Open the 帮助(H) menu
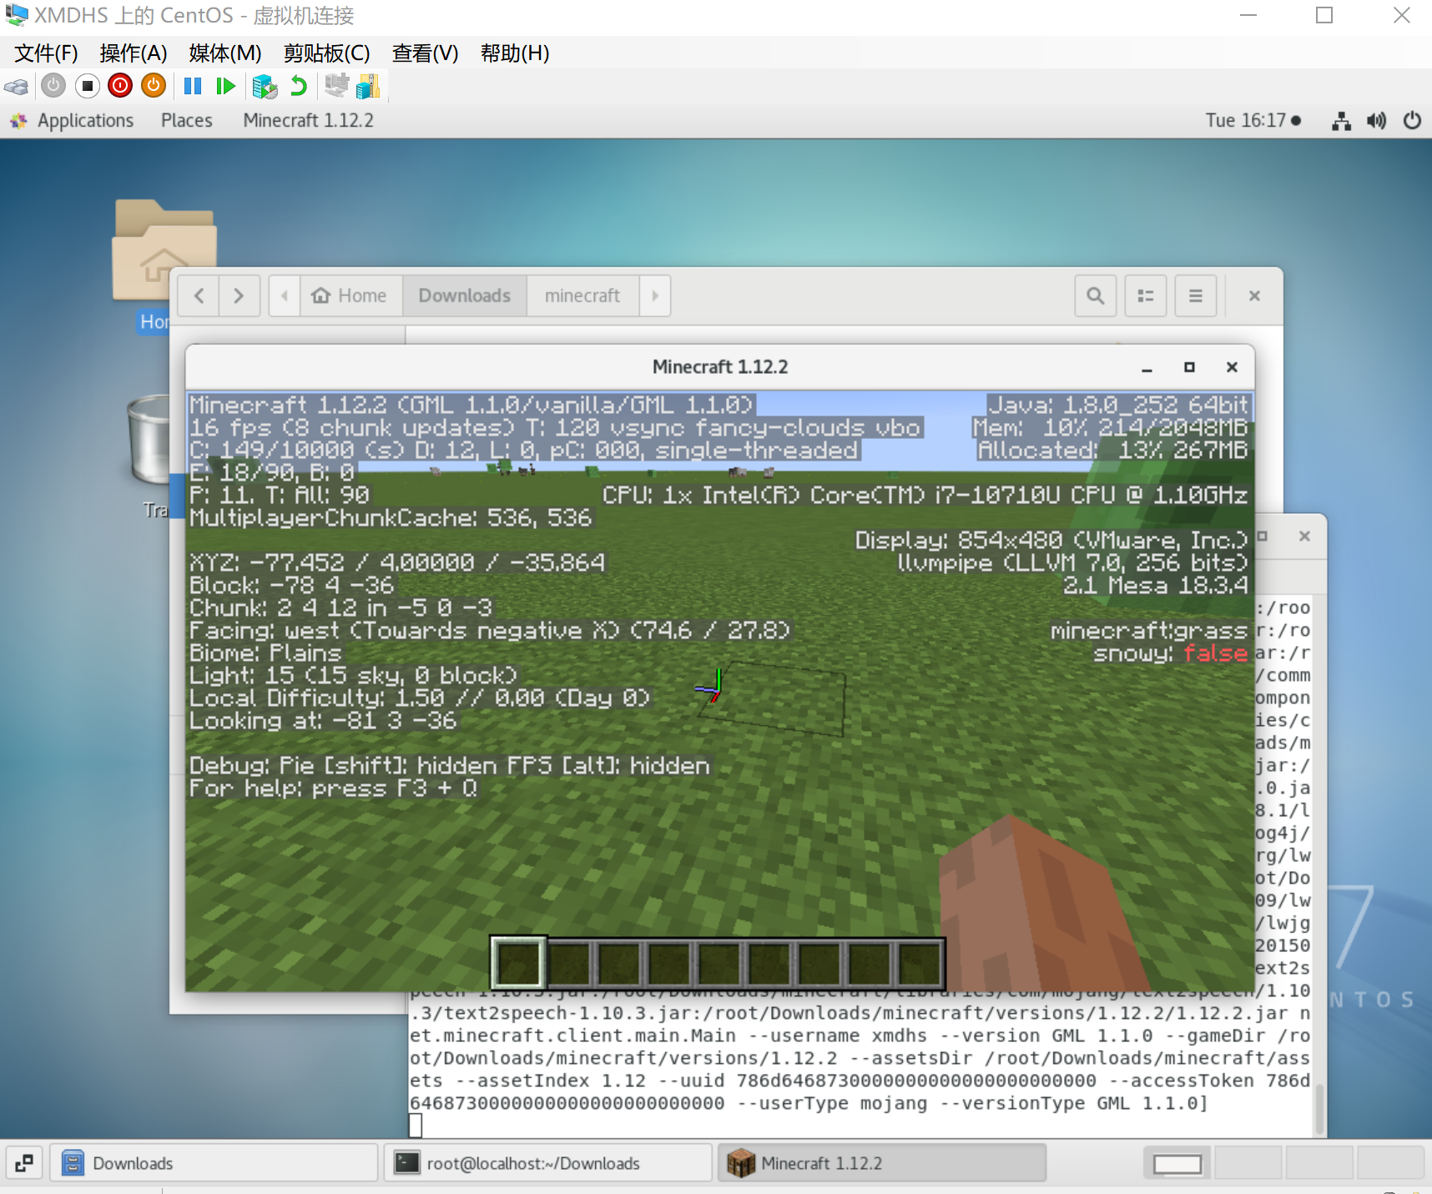 tap(515, 53)
